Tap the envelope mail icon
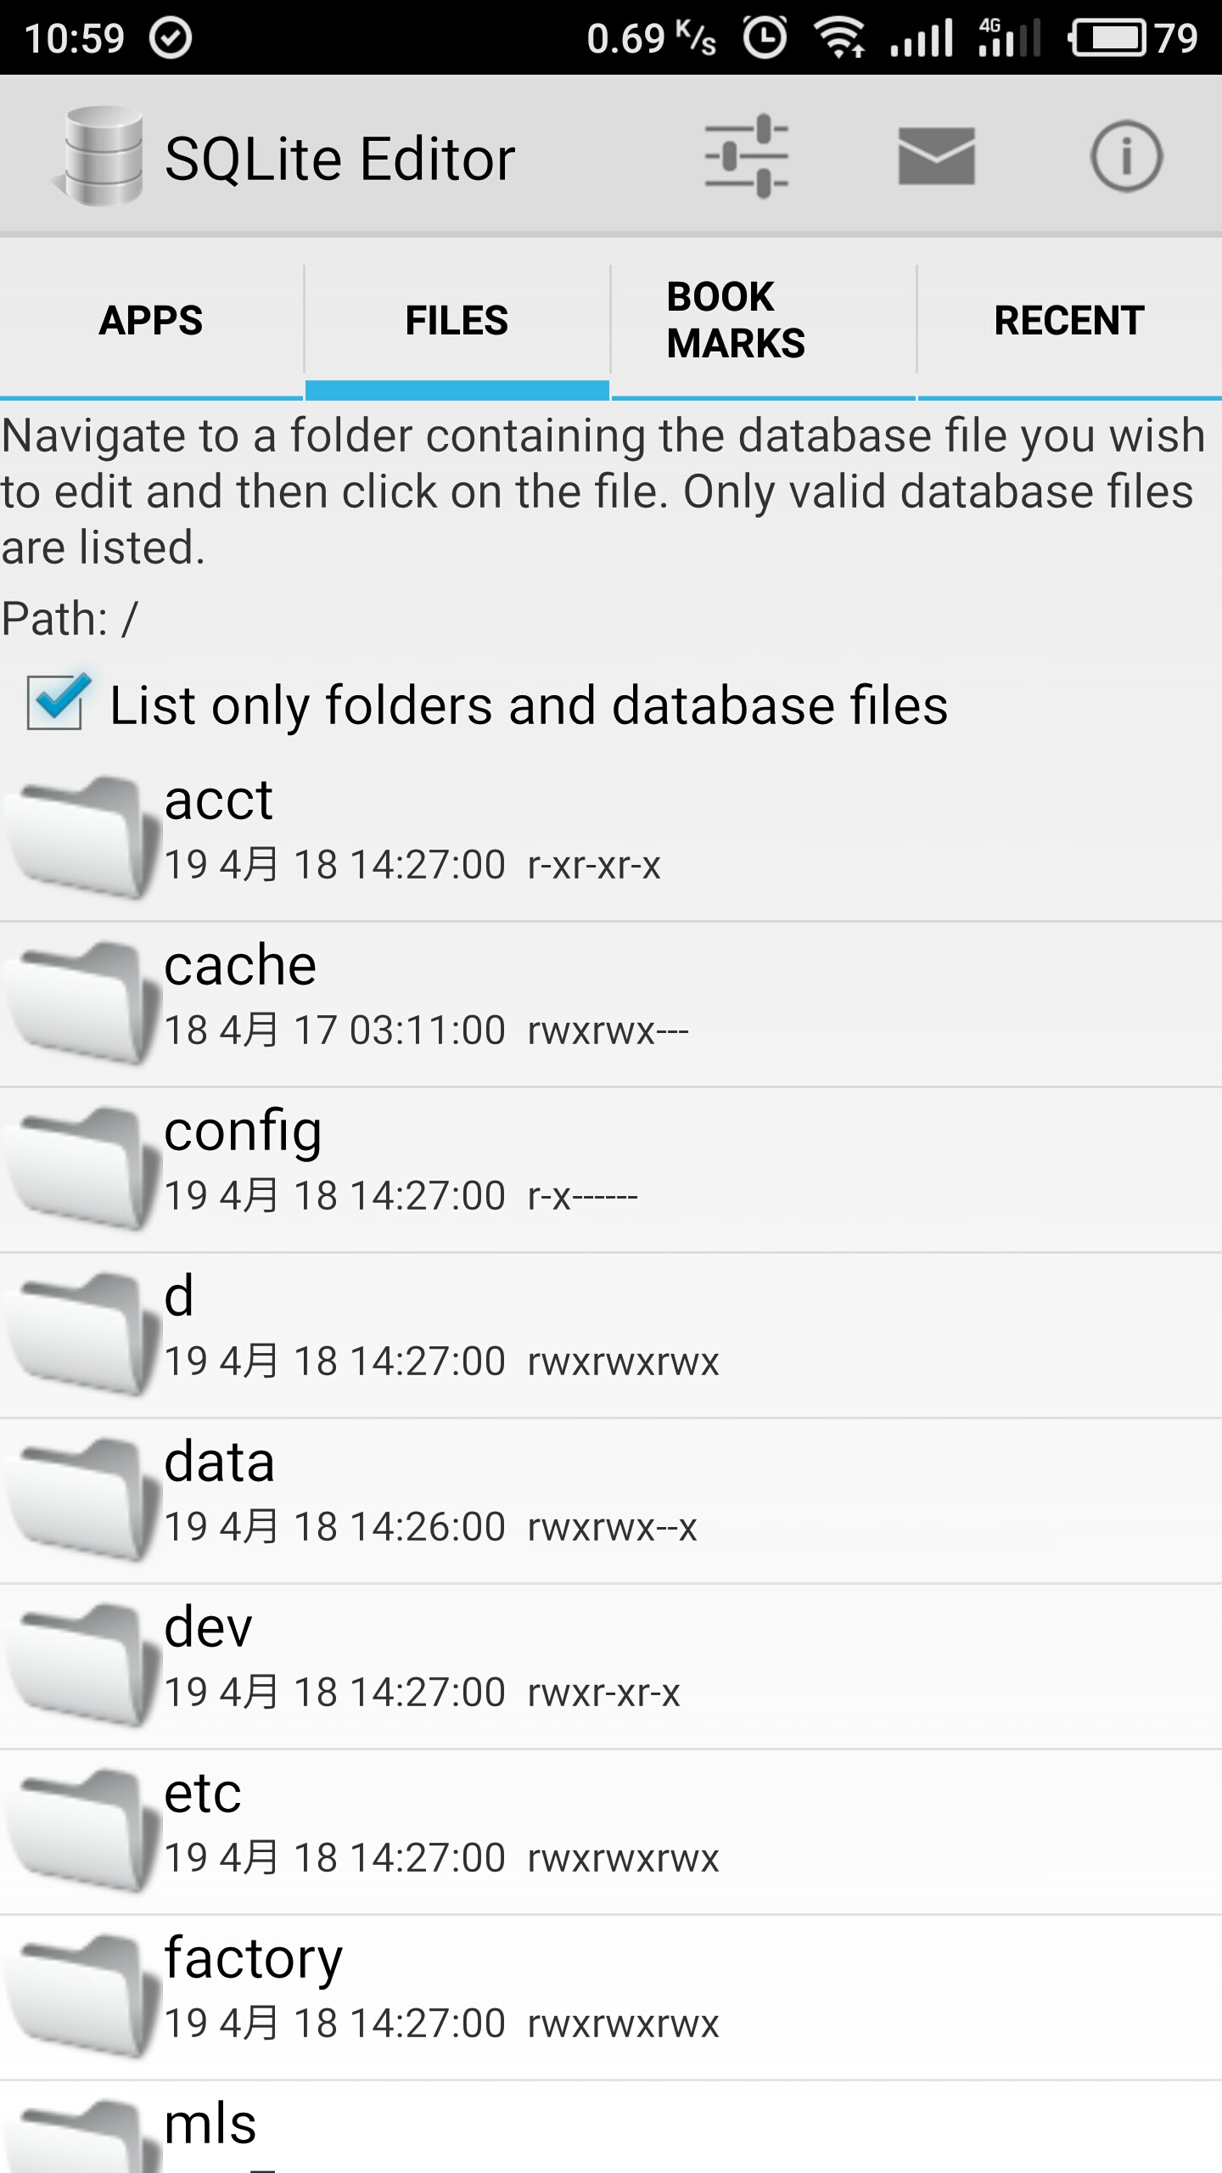 tap(936, 156)
